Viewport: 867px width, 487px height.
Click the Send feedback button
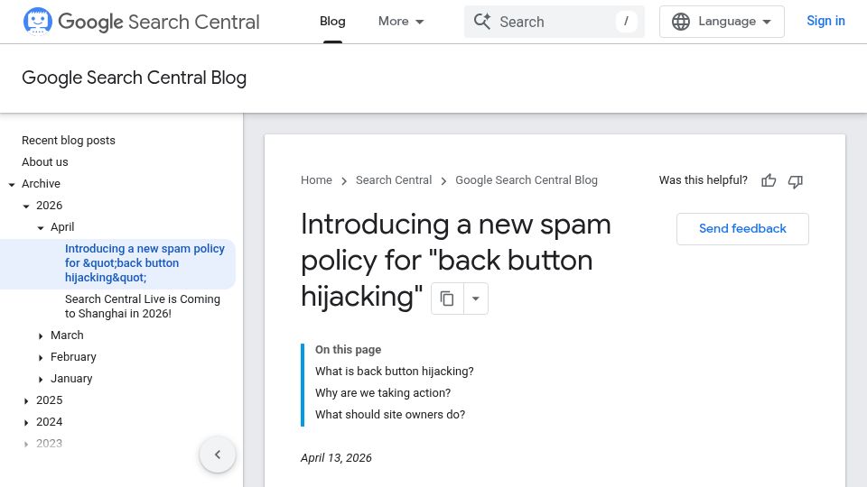click(742, 228)
